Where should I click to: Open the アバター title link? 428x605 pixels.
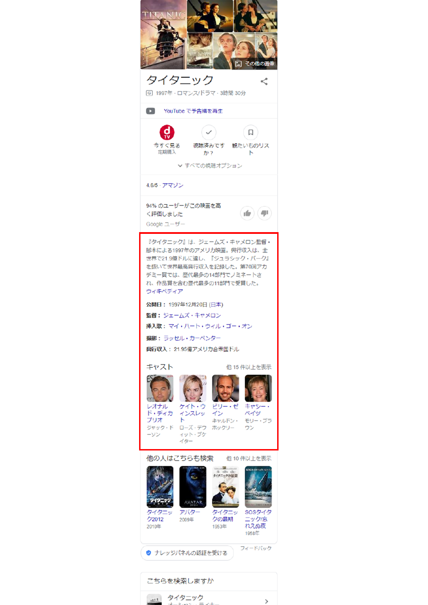[190, 512]
